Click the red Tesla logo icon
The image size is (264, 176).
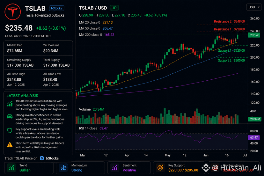click(13, 12)
